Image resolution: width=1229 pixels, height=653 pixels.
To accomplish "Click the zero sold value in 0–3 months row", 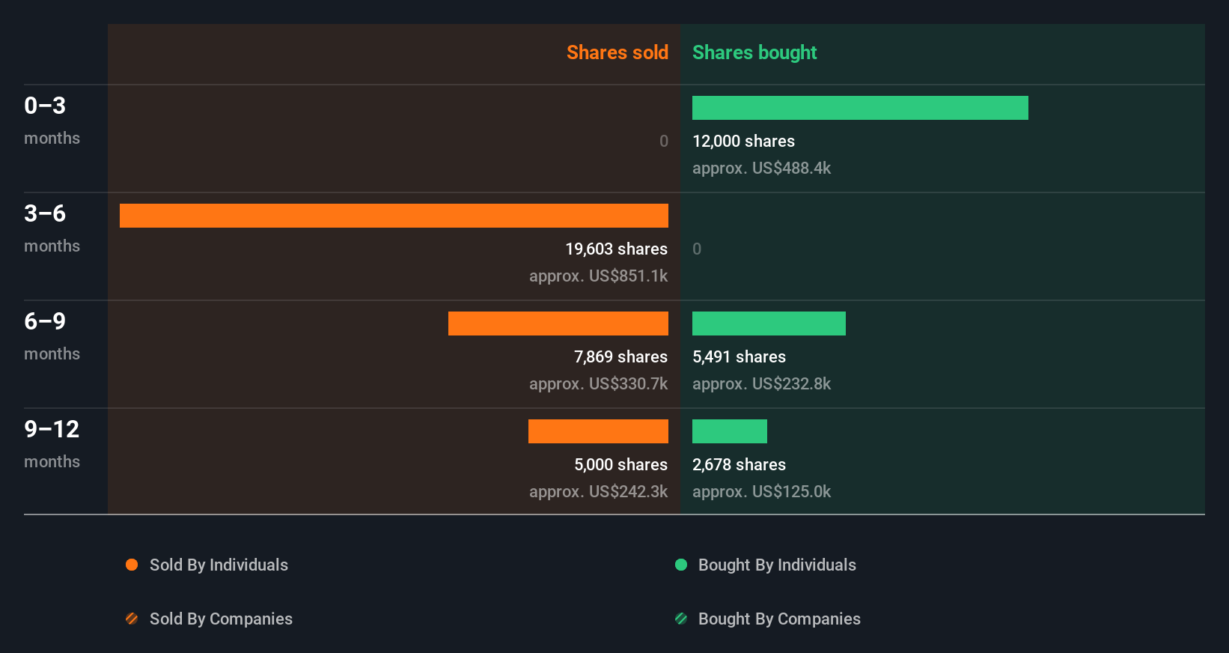I will (x=663, y=141).
